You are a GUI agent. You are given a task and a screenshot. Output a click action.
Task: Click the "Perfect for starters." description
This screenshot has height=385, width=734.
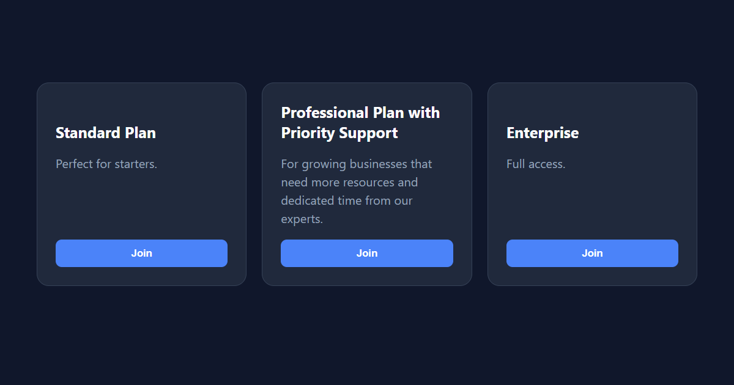point(106,164)
